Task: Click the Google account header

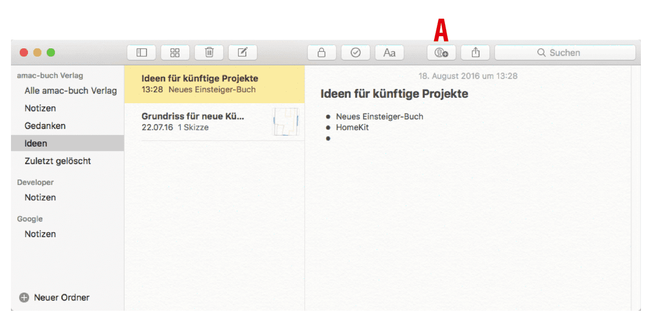Action: (30, 218)
